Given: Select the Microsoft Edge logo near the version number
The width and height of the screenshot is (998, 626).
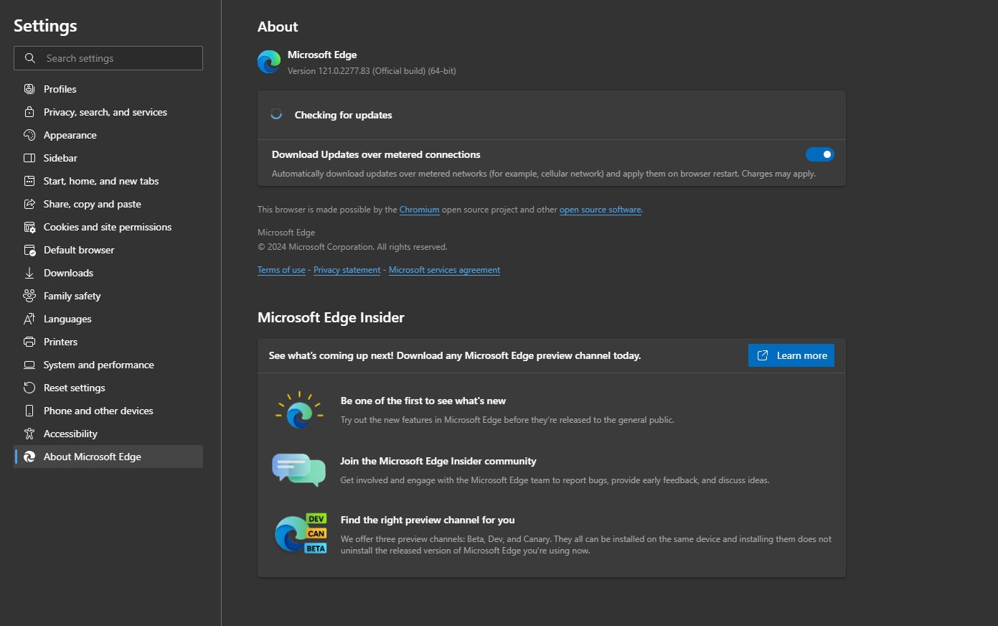Looking at the screenshot, I should point(268,62).
